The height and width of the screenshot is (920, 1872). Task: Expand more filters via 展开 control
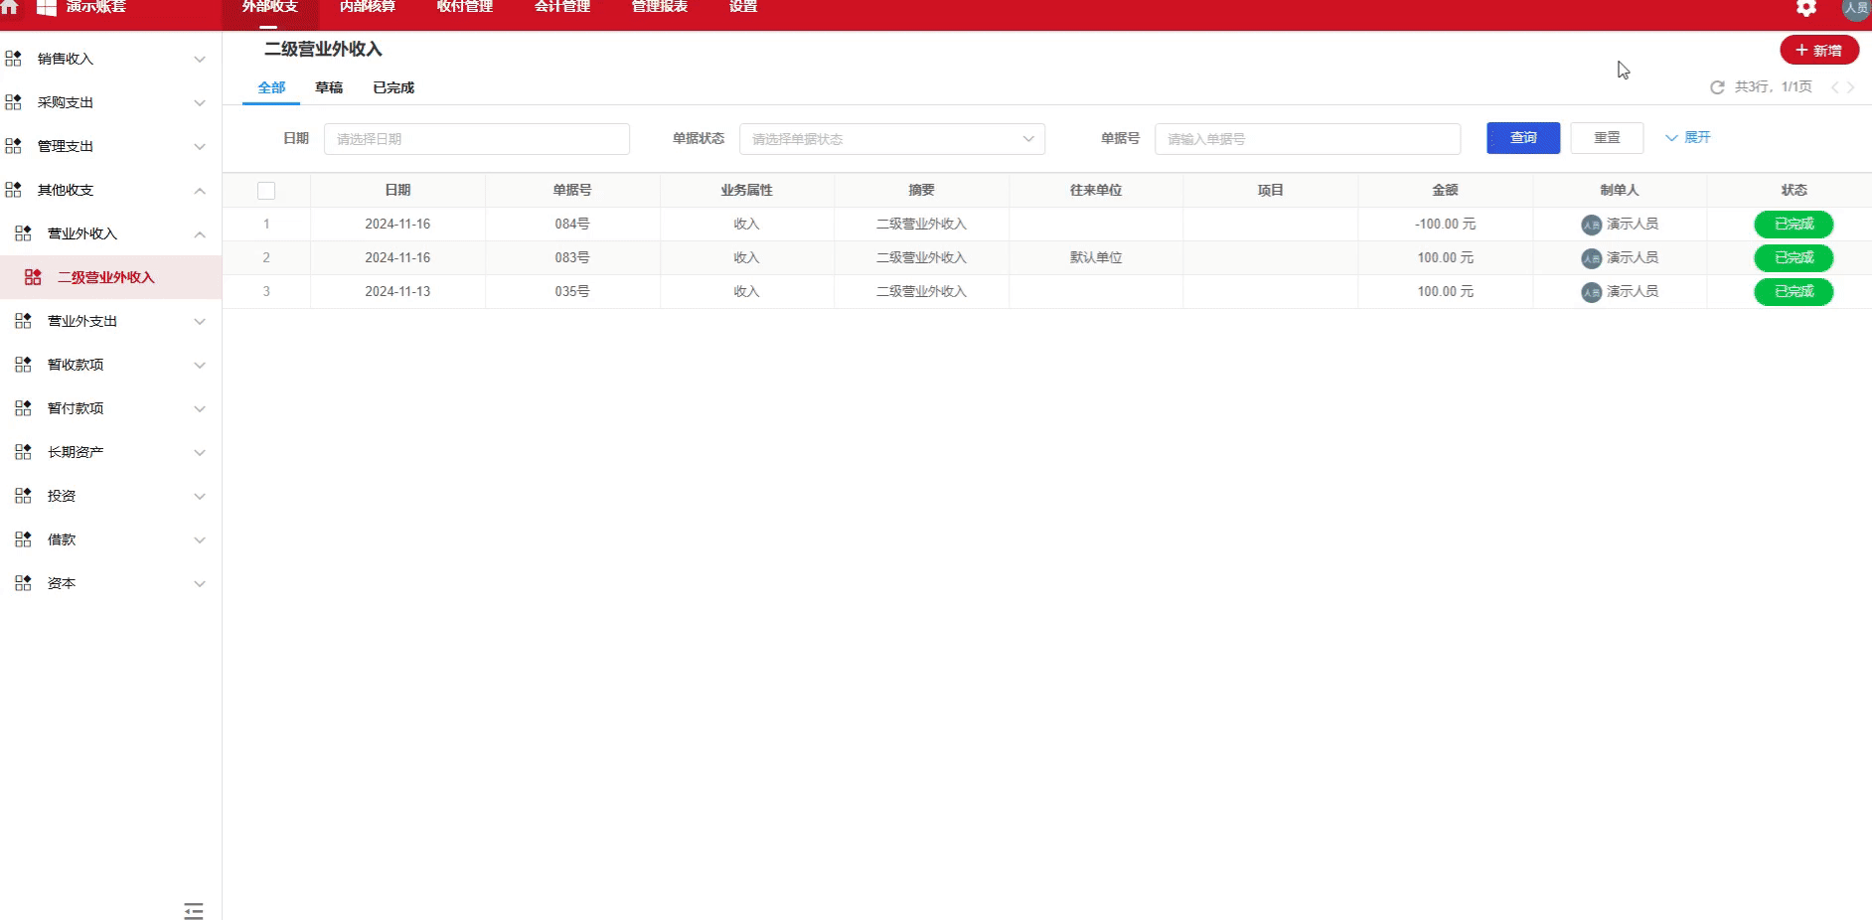1686,138
